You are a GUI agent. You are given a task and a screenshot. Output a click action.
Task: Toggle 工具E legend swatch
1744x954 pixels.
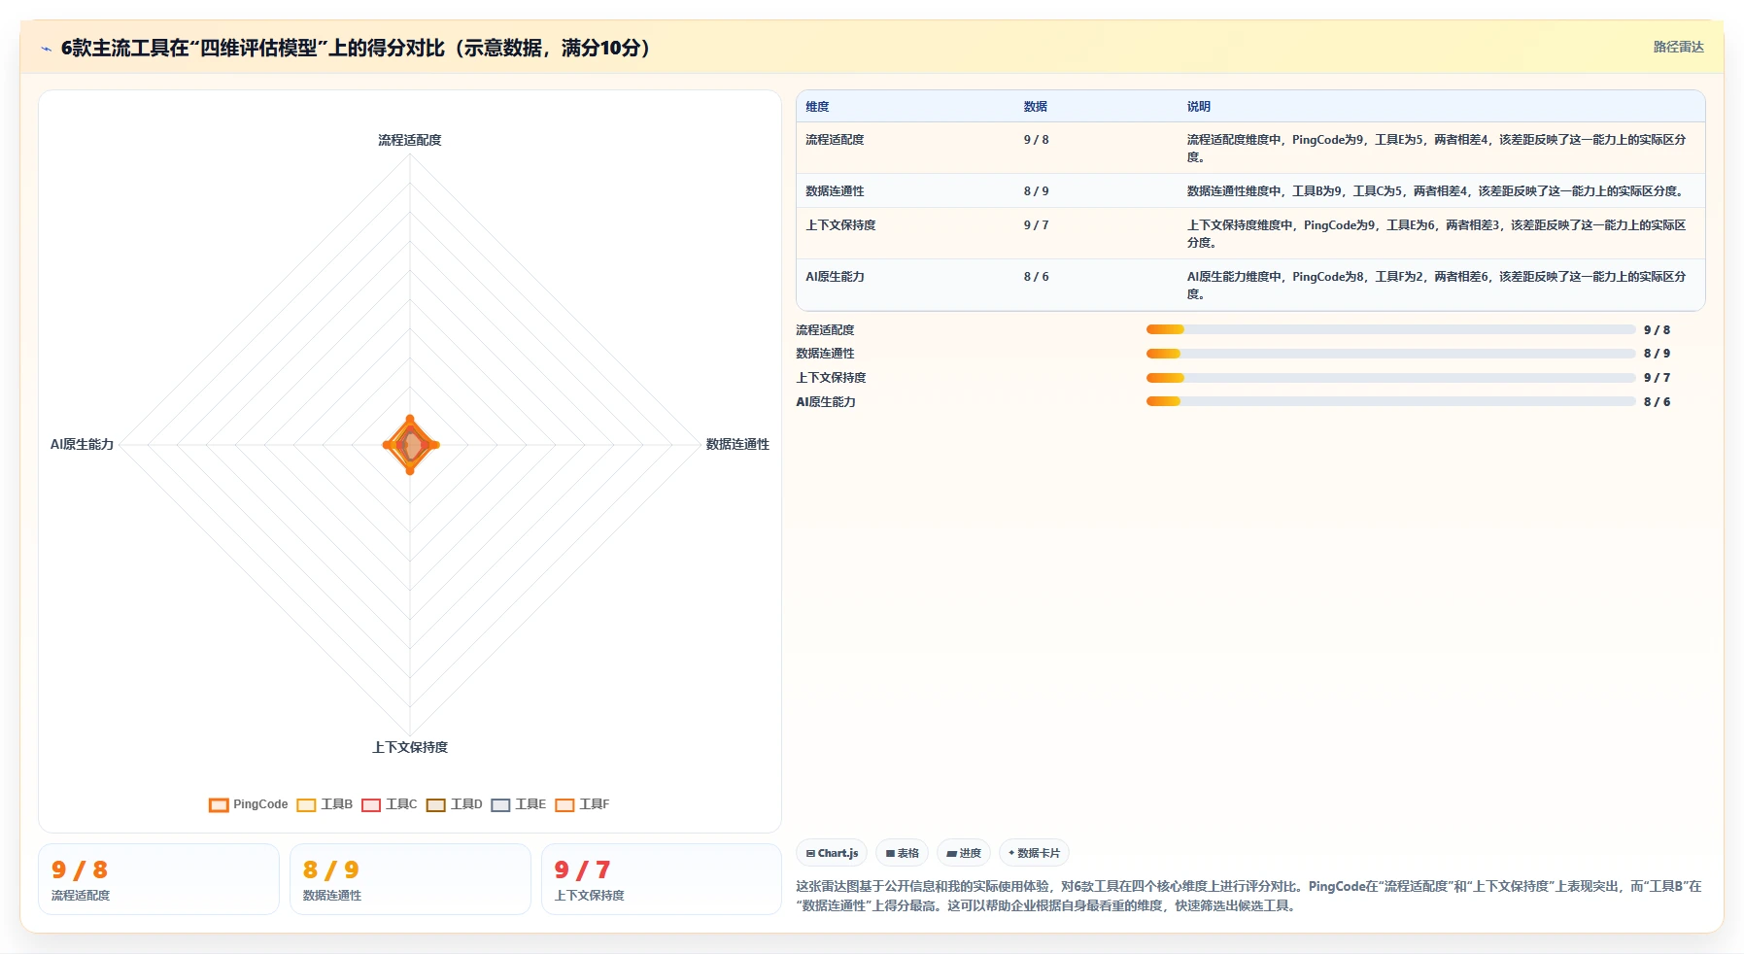pyautogui.click(x=500, y=804)
